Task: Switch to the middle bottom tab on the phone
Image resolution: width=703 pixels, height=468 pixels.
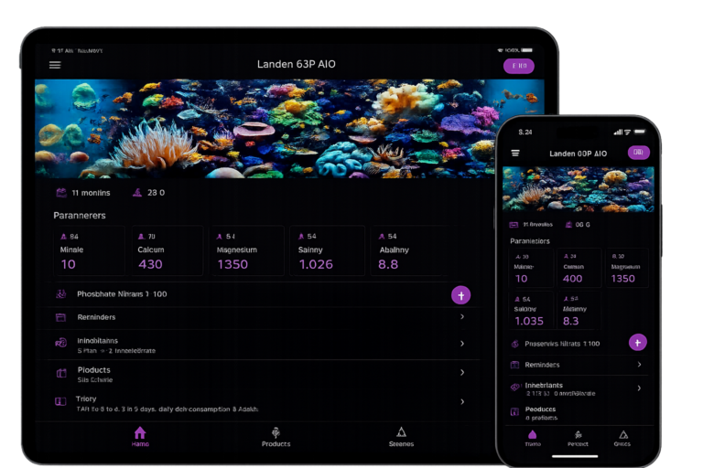Action: click(578, 439)
